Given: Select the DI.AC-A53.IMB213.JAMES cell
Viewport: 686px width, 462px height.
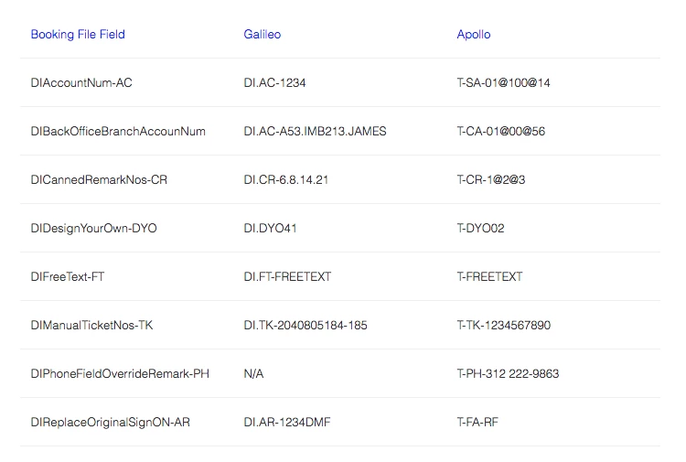Looking at the screenshot, I should (315, 131).
